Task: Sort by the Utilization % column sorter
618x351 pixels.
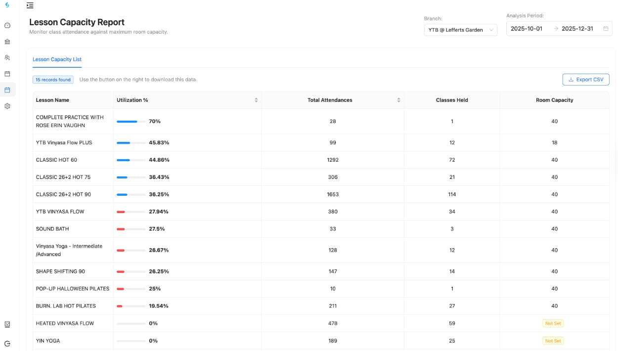Action: coord(256,100)
